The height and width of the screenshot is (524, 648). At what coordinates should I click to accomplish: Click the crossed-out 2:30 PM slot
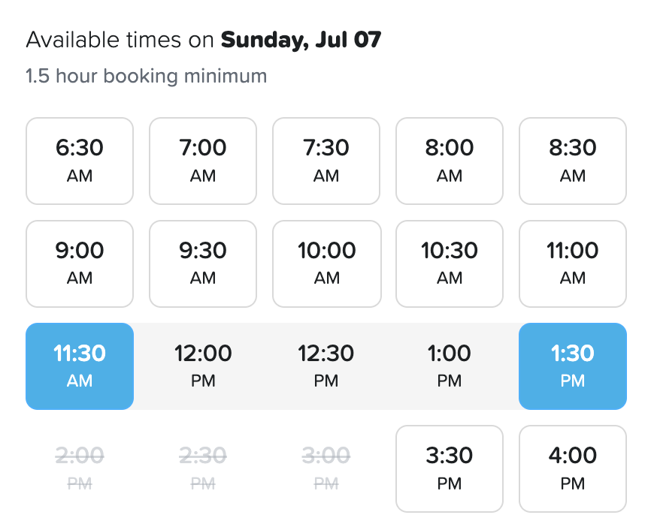(x=203, y=468)
